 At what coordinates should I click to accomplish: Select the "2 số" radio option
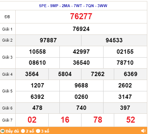(x=23, y=131)
